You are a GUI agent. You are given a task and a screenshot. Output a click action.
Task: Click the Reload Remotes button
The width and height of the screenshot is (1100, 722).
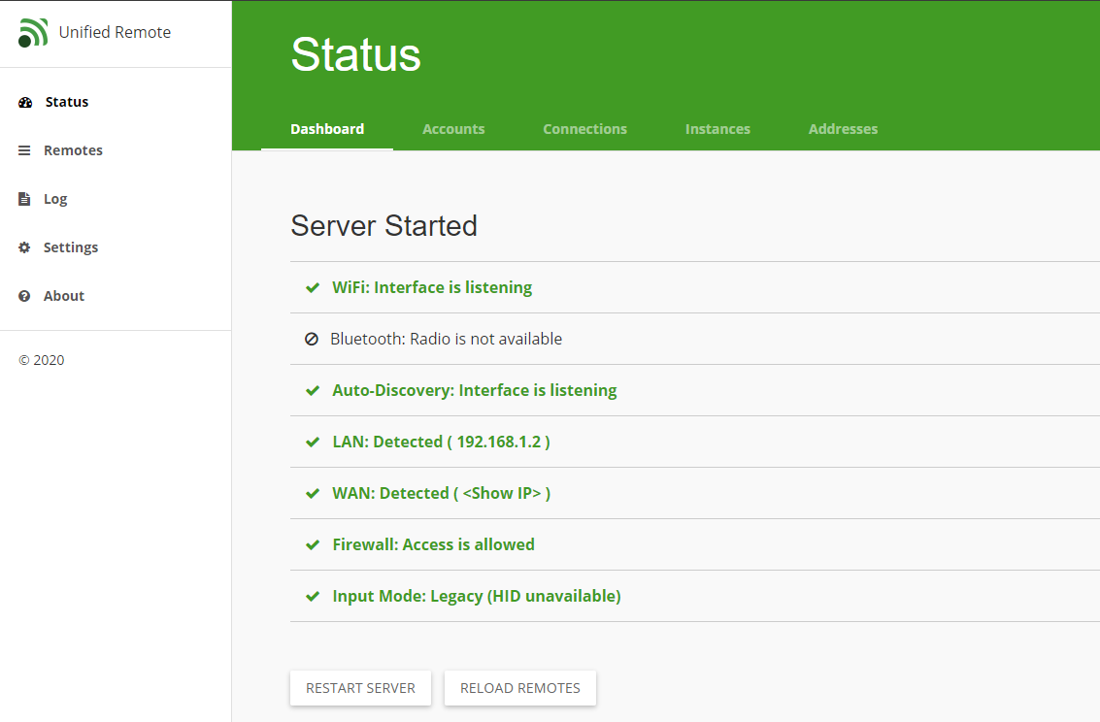coord(519,688)
